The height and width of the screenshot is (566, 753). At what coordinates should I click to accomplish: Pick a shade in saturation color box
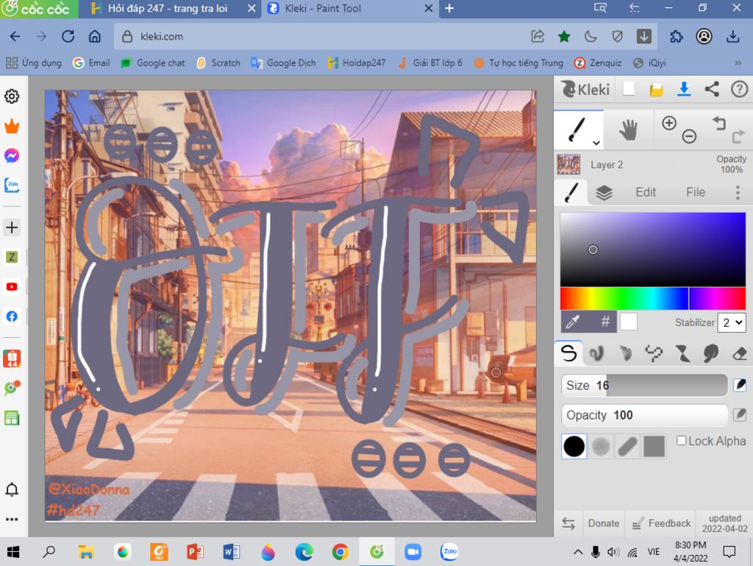653,250
